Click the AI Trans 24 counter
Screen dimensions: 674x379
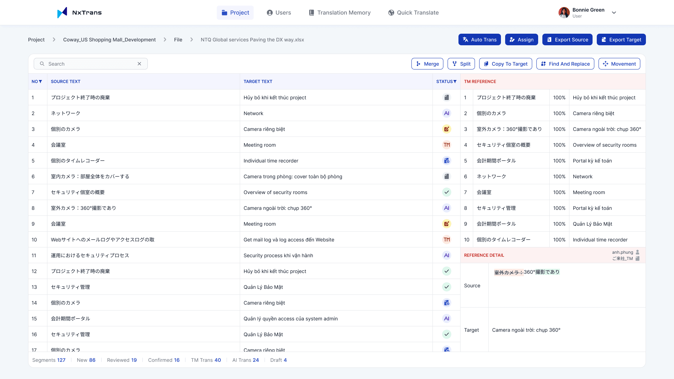click(x=246, y=360)
